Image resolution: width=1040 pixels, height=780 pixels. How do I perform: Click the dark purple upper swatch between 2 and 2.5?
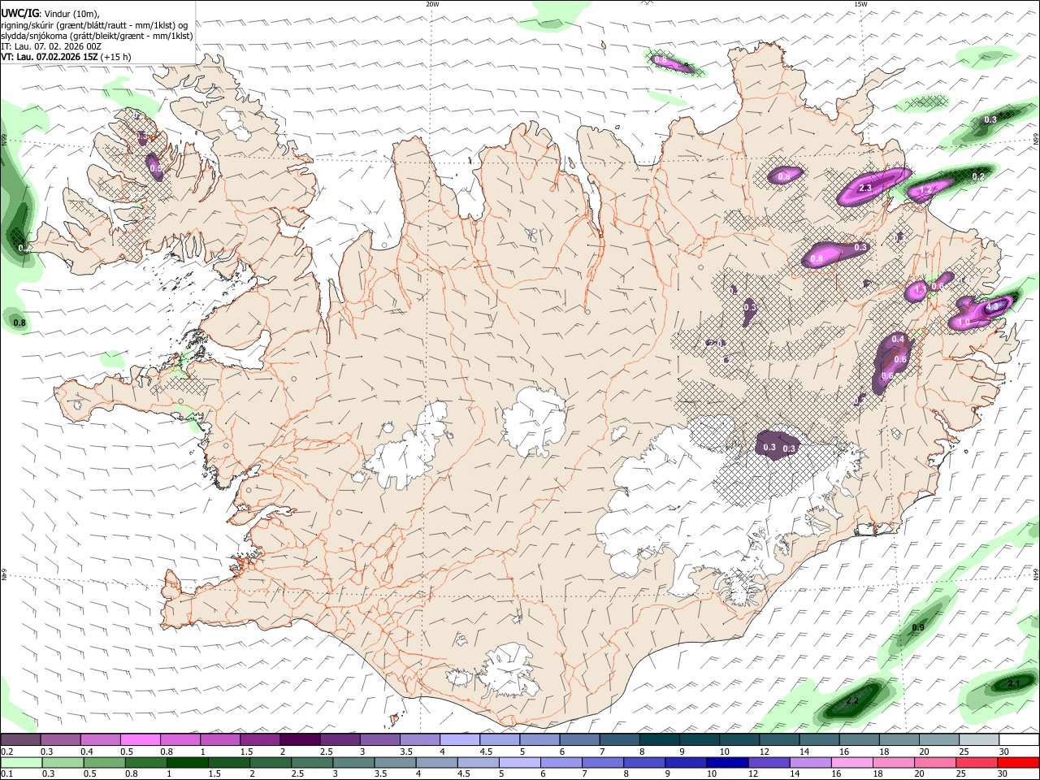299,739
